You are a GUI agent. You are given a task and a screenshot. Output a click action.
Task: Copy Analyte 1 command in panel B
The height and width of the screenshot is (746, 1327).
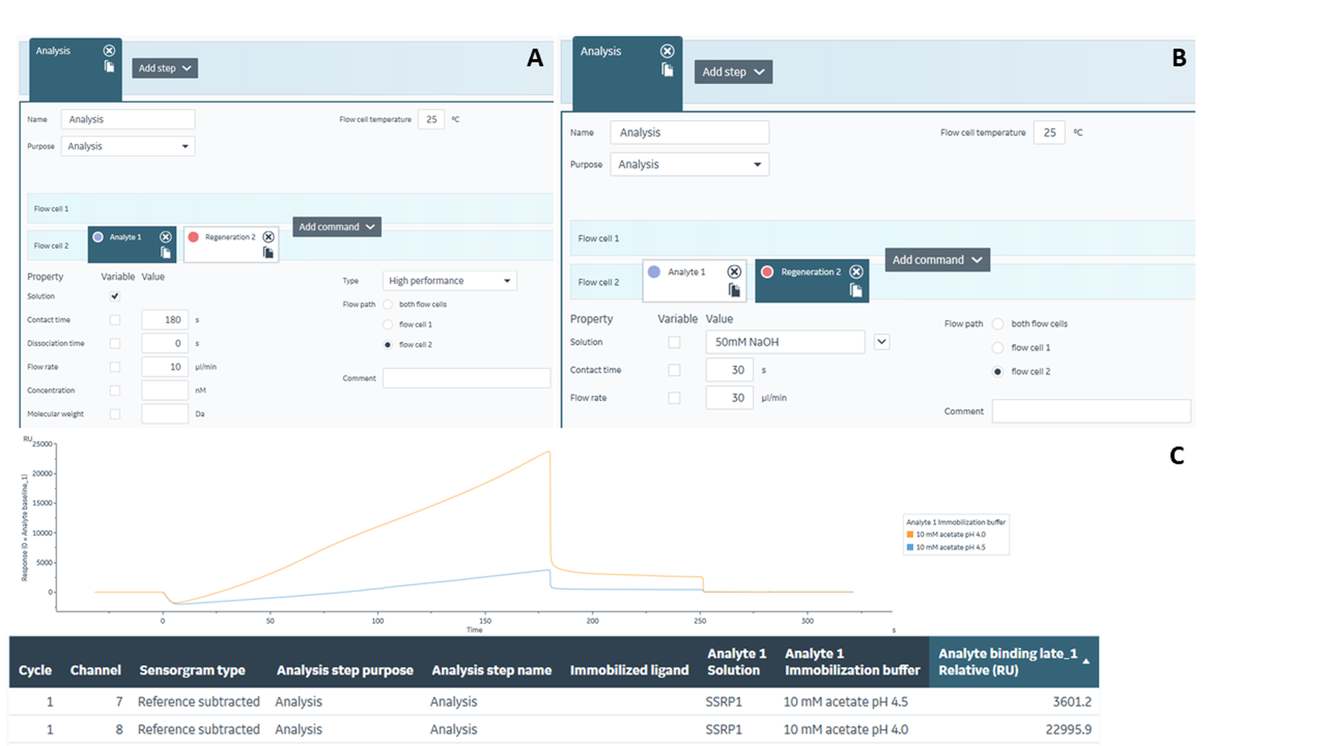click(734, 290)
